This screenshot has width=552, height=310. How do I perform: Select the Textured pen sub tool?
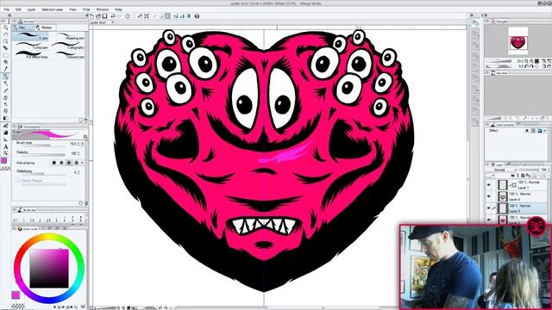(x=69, y=55)
